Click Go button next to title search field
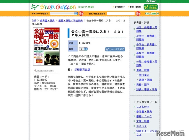Viewport: 189px width, 140px height. pos(138,13)
